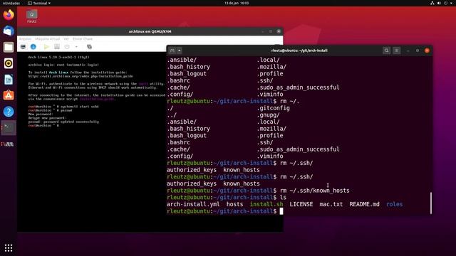Open Firefox from the Ubuntu dock
The image size is (456, 256).
(9, 14)
